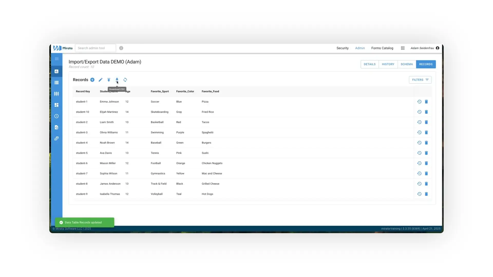Select the Upload CSV arrow icon
Image resolution: width=493 pixels, height=277 pixels.
(x=109, y=80)
